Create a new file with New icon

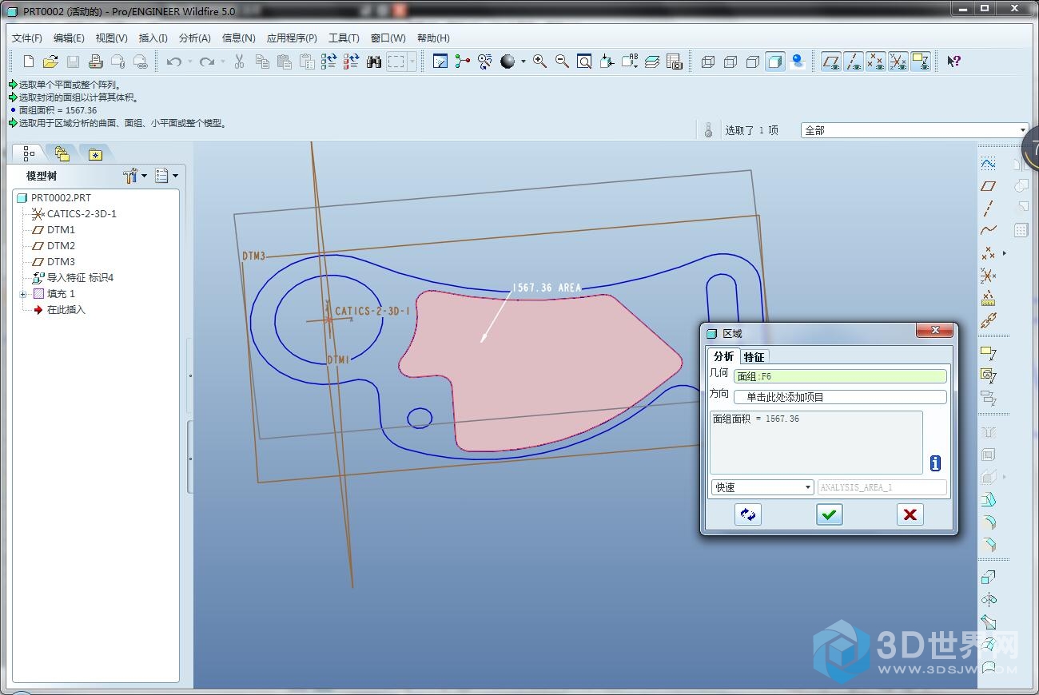(x=29, y=62)
